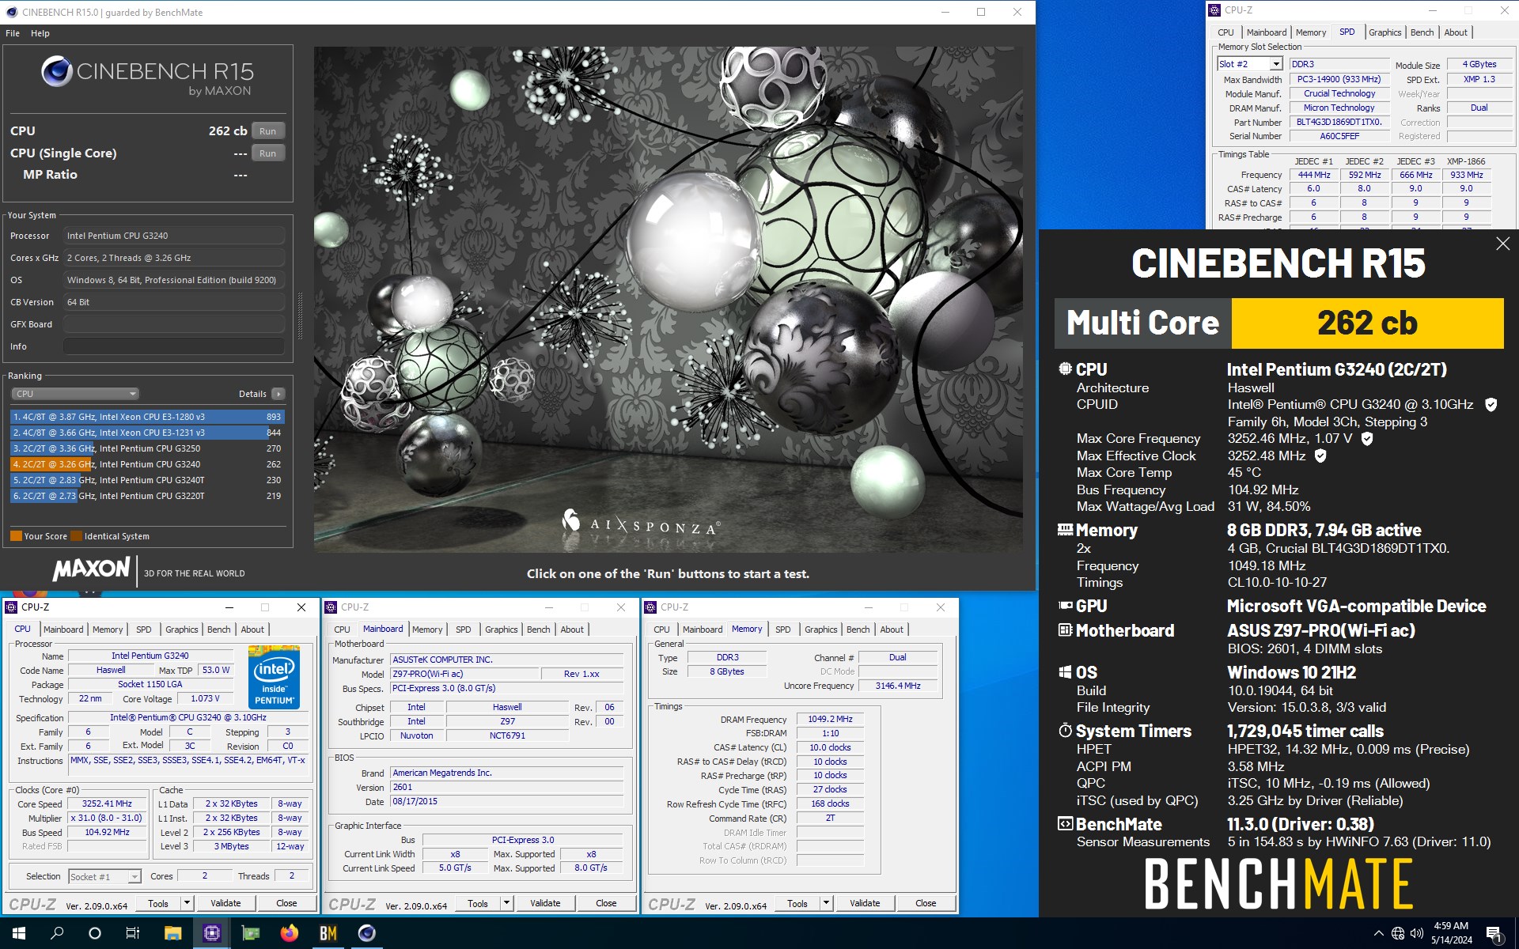The image size is (1519, 949).
Task: Click Close button in CPU-Z Mainboard window
Action: [606, 903]
